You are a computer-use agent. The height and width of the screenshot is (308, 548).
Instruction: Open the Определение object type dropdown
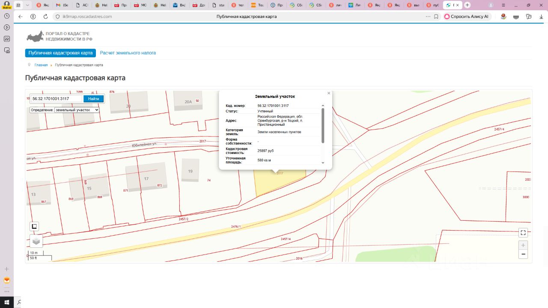click(77, 110)
